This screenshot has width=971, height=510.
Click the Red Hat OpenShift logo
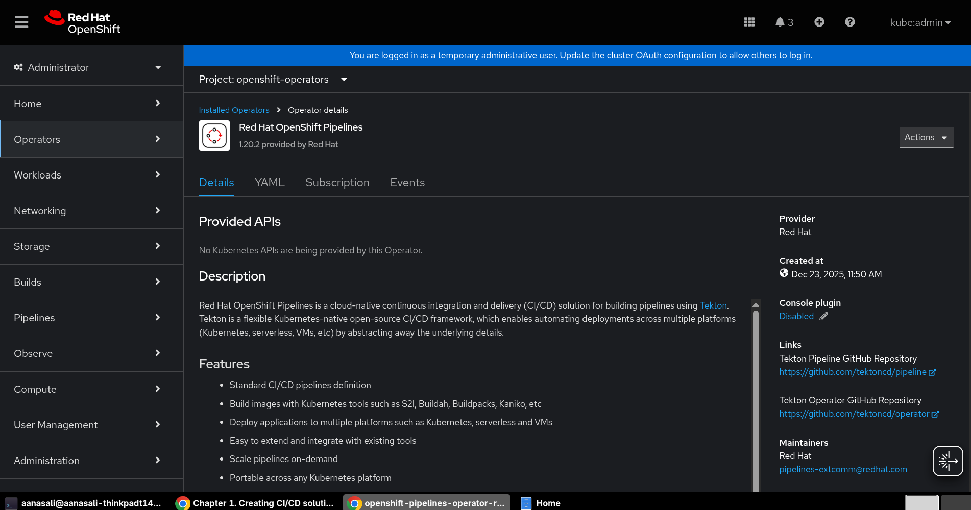point(83,22)
